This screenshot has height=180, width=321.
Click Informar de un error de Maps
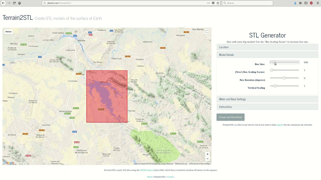(x=200, y=164)
